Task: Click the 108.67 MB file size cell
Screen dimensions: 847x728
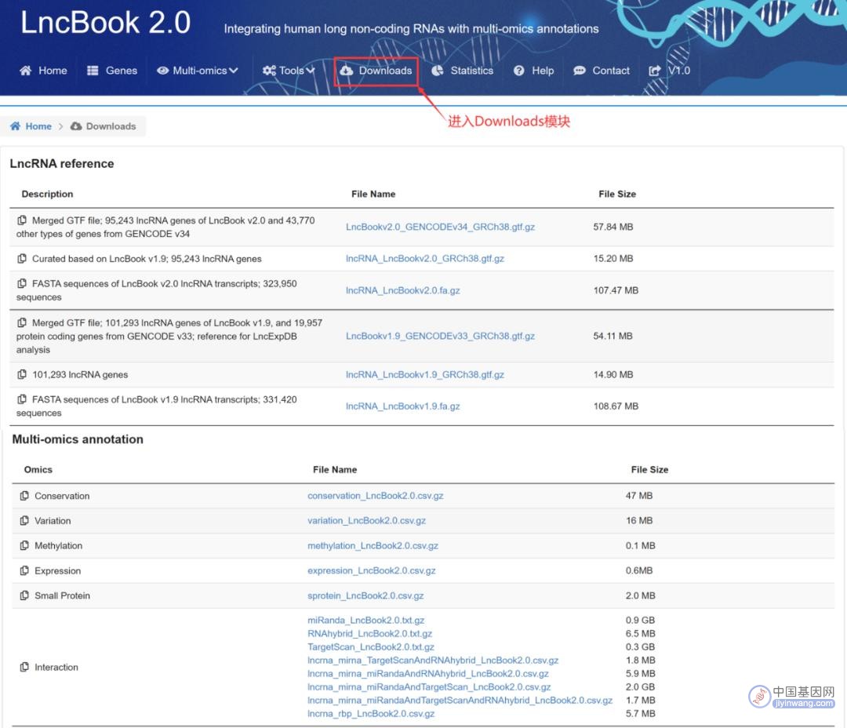Action: (616, 406)
